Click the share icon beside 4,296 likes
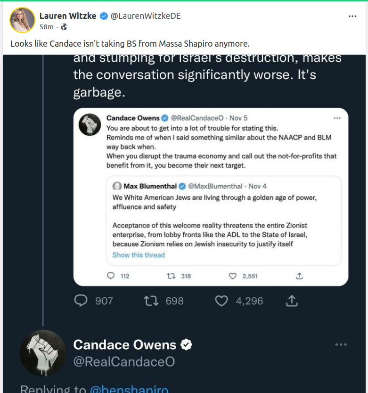Screen dimensions: 368x393 pyautogui.click(x=292, y=301)
